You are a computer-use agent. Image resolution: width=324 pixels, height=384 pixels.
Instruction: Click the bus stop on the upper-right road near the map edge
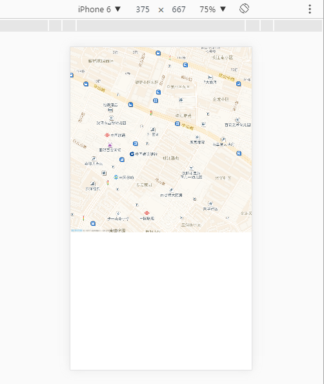239,84
